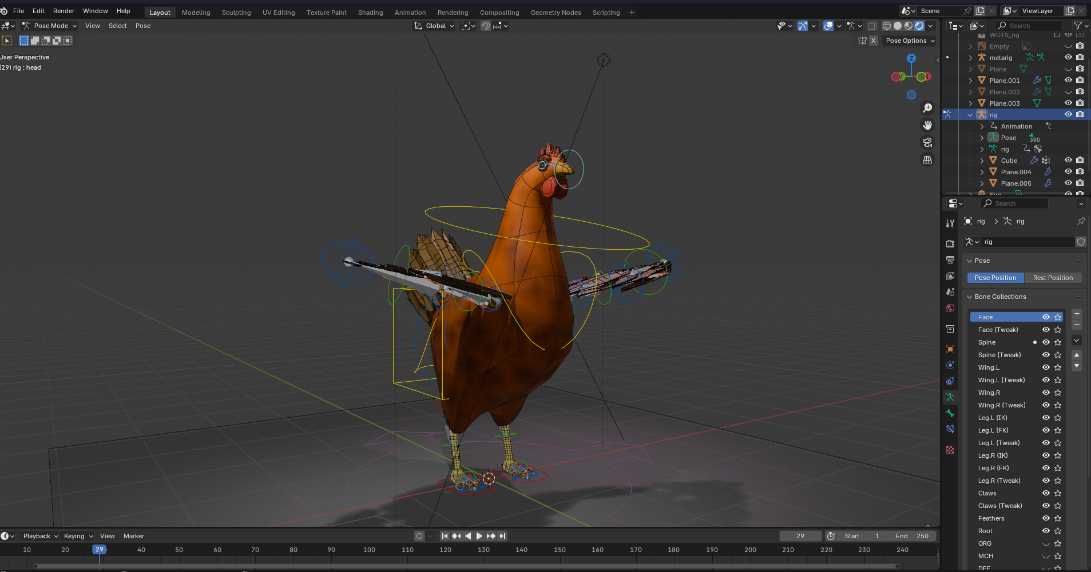Click the Rest Position button
The width and height of the screenshot is (1091, 572).
coord(1053,278)
